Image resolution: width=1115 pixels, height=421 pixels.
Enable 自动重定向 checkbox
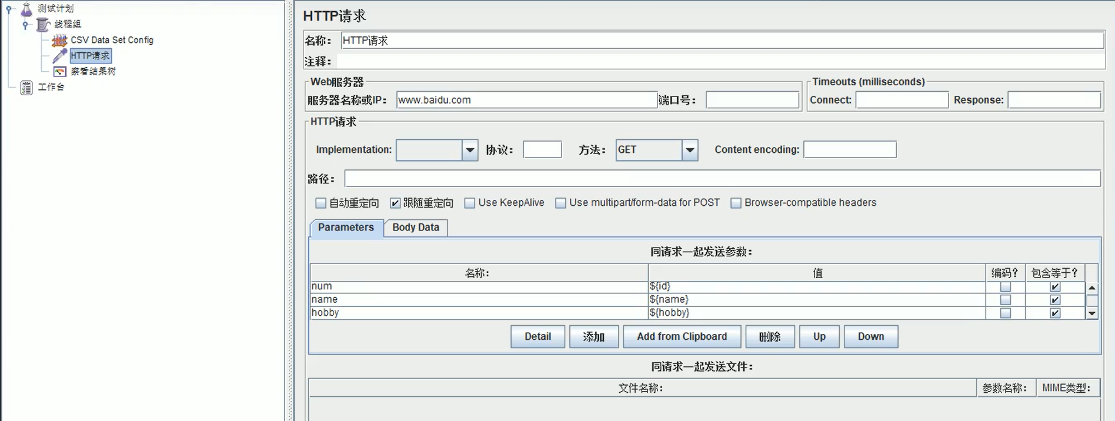pos(321,203)
